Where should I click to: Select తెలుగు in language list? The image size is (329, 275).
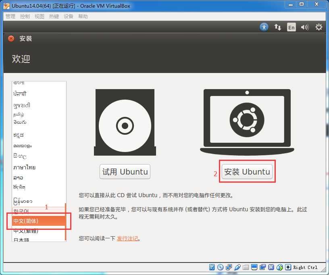pos(38,122)
